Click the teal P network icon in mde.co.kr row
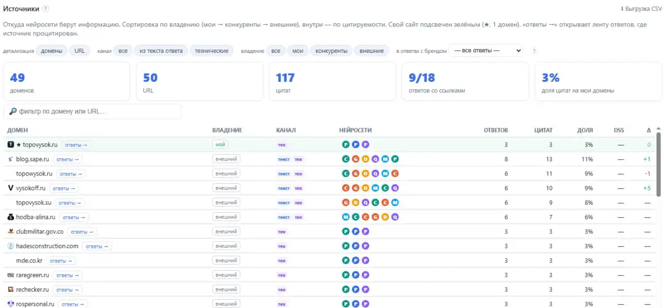The width and height of the screenshot is (664, 308). coord(345,260)
